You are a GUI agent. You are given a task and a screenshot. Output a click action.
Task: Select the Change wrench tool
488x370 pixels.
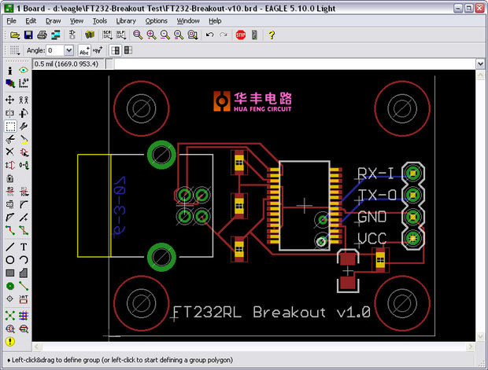click(x=24, y=126)
